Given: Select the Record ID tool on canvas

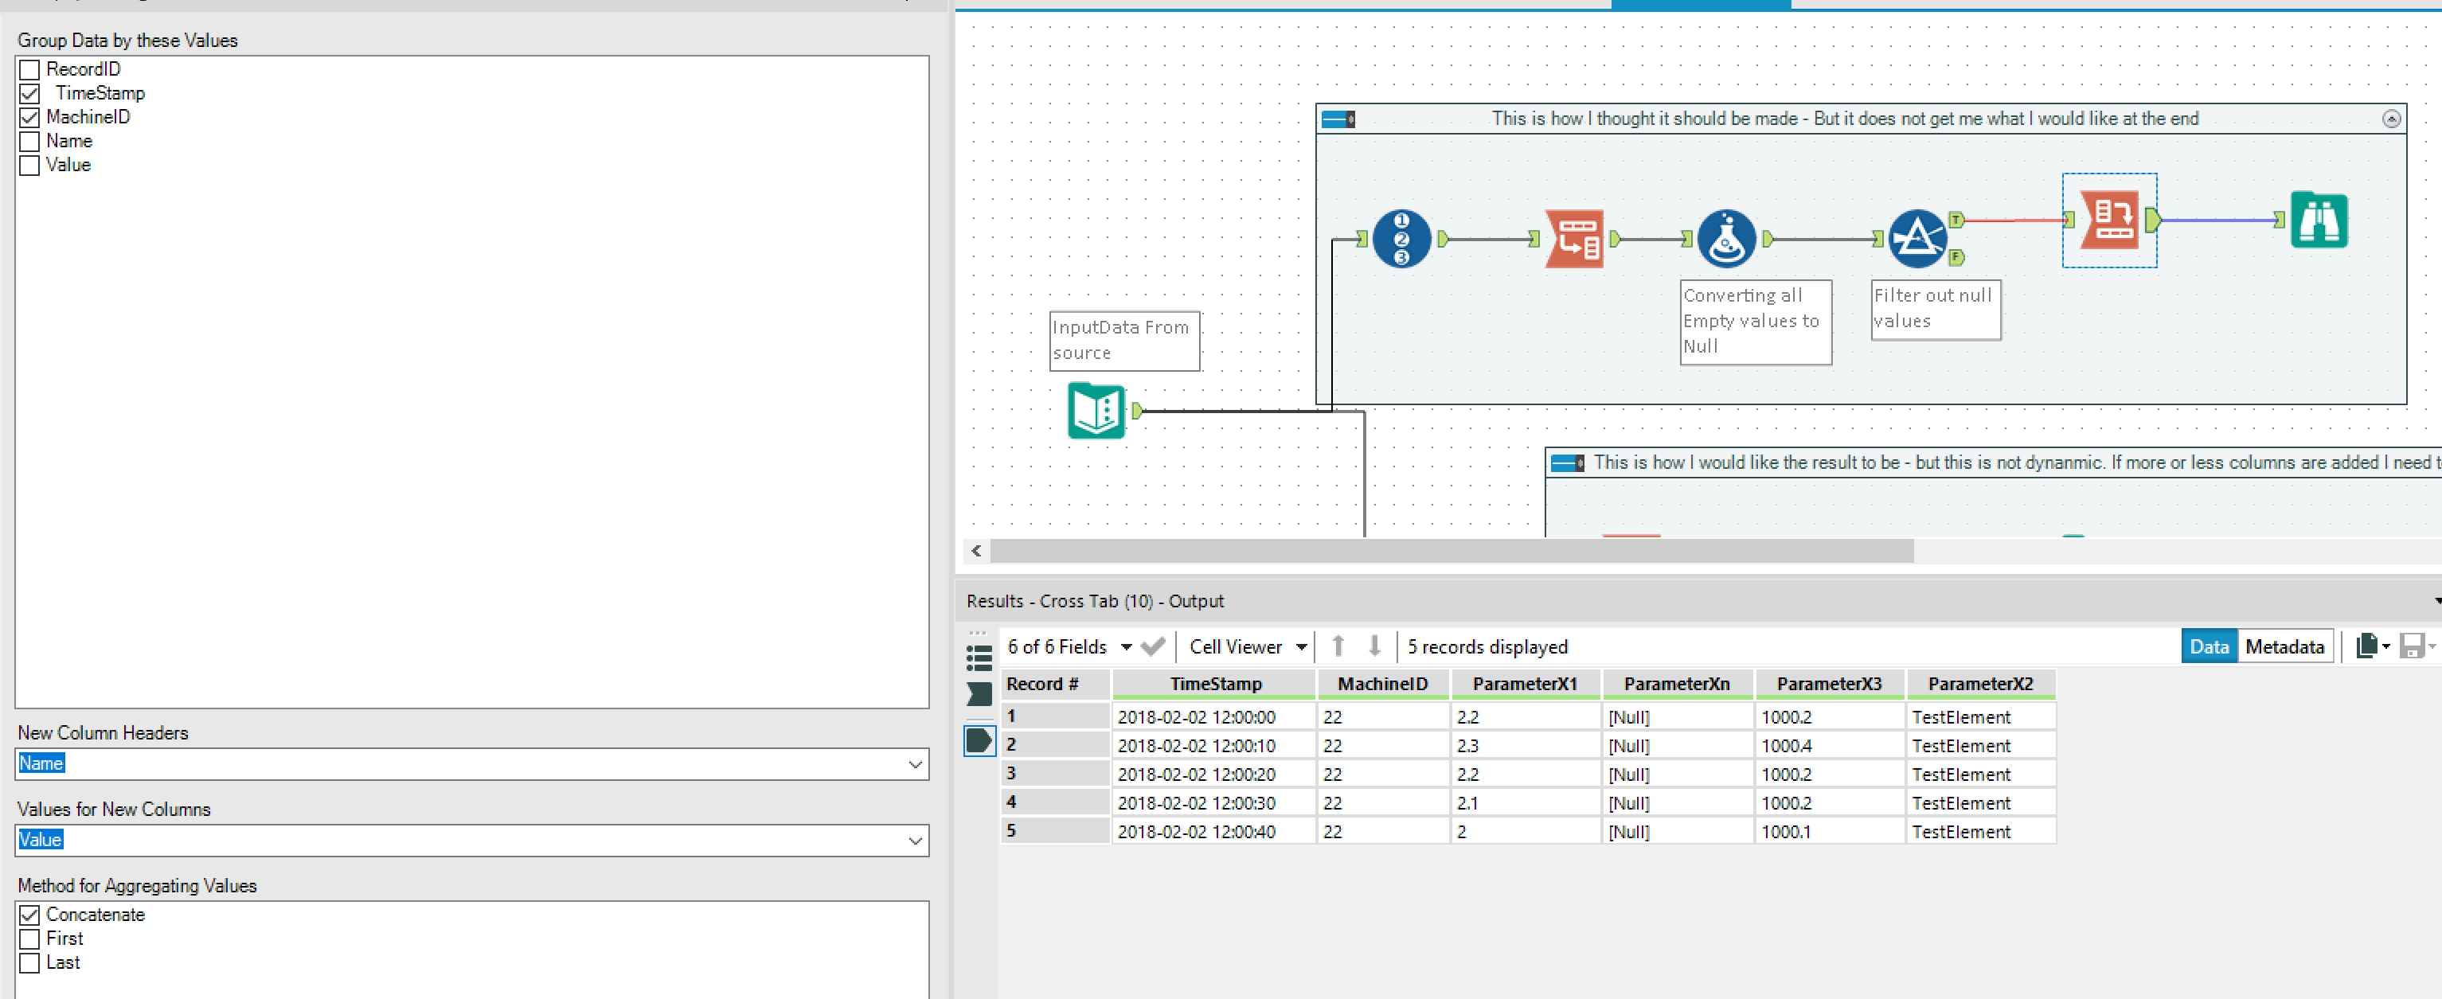Looking at the screenshot, I should 1401,239.
